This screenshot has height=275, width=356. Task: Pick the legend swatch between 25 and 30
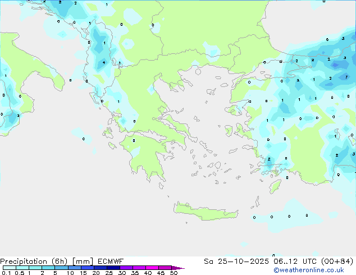(x=113, y=268)
